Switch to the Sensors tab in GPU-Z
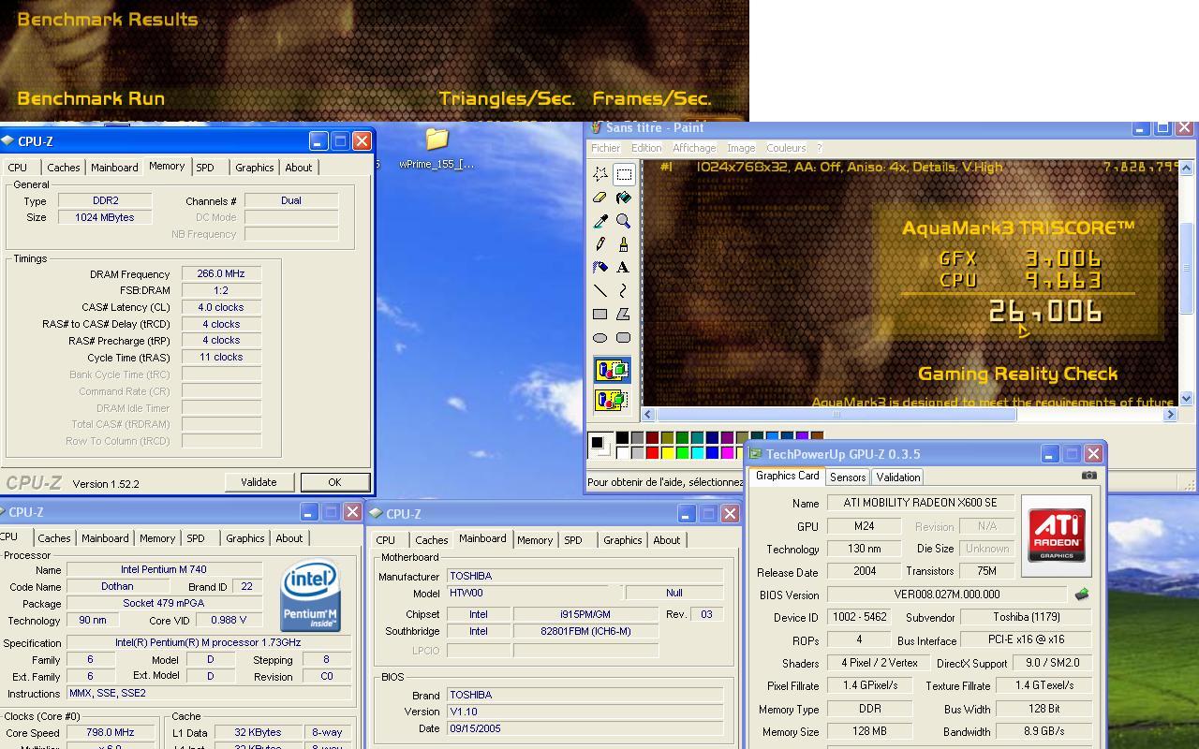Viewport: 1199px width, 749px height. tap(848, 477)
